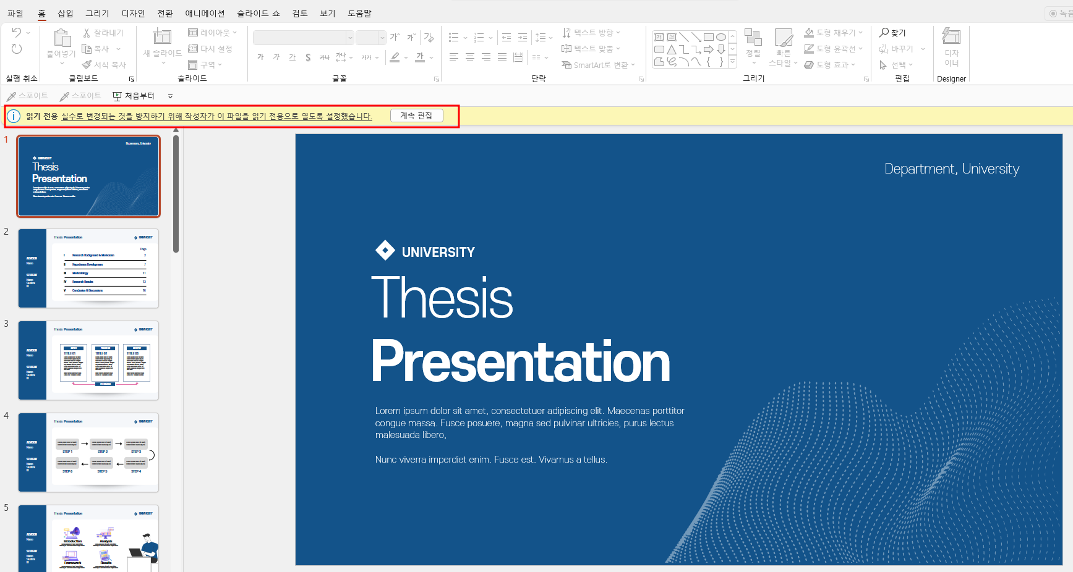Image resolution: width=1073 pixels, height=572 pixels.
Task: Switch to Animations (애니메이션) tab
Action: pyautogui.click(x=205, y=13)
